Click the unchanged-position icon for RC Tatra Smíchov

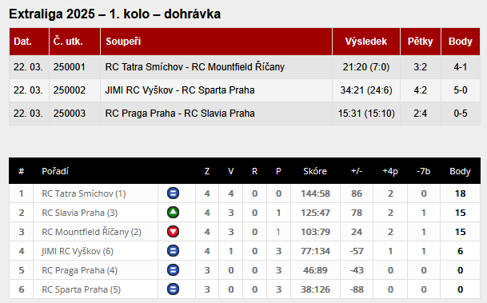[173, 193]
